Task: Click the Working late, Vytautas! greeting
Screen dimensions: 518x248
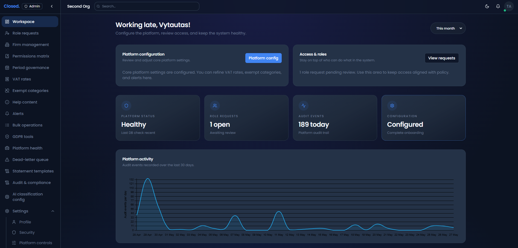Action: point(153,25)
